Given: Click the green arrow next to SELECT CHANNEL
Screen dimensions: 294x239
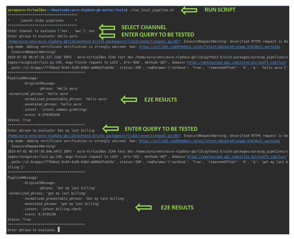Looking at the screenshot, I should tap(107, 28).
